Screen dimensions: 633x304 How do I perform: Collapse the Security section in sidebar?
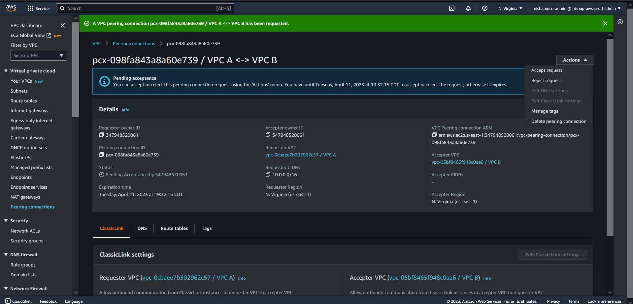point(6,221)
